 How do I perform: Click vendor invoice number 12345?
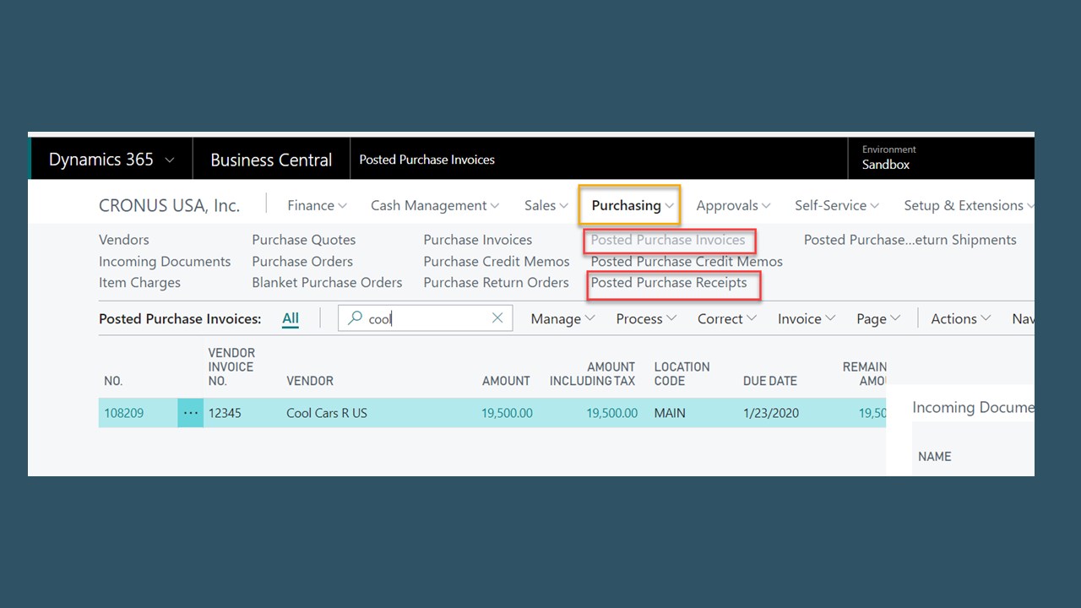tap(225, 413)
